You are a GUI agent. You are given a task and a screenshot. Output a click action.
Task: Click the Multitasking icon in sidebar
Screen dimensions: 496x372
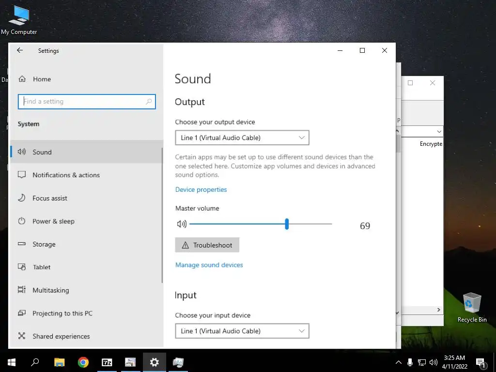(21, 290)
